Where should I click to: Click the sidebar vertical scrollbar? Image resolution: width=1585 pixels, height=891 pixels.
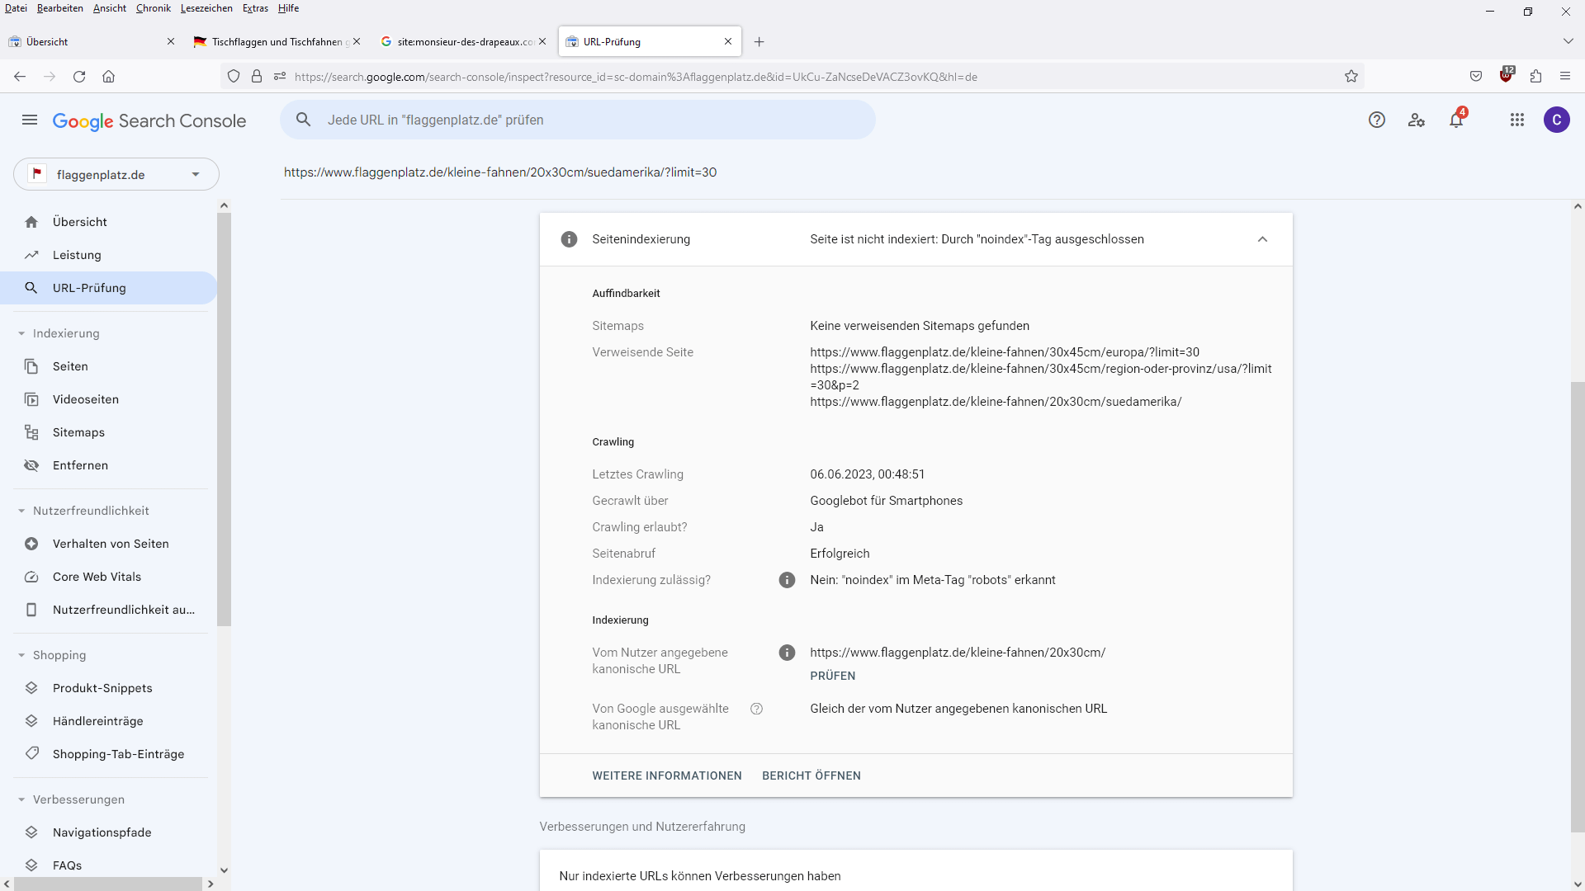[x=224, y=419]
